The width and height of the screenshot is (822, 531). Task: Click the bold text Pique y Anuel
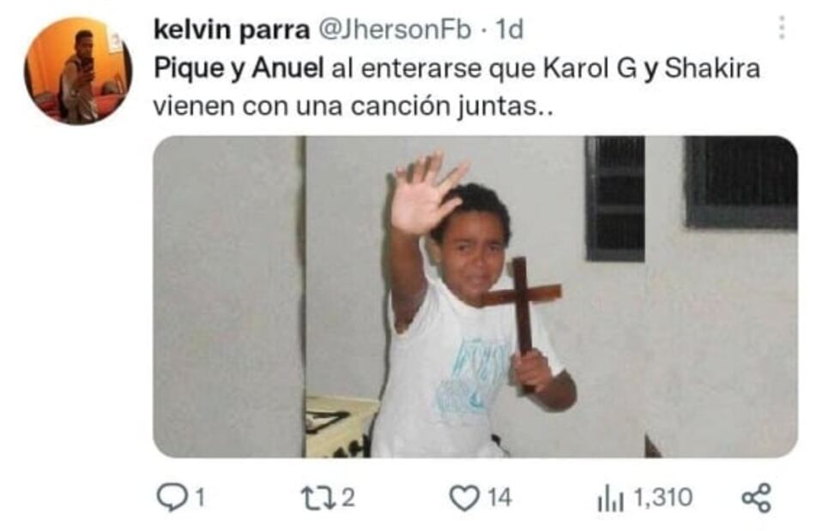coord(239,69)
